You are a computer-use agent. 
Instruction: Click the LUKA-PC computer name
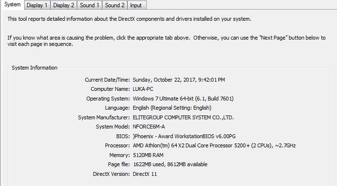tap(143, 89)
